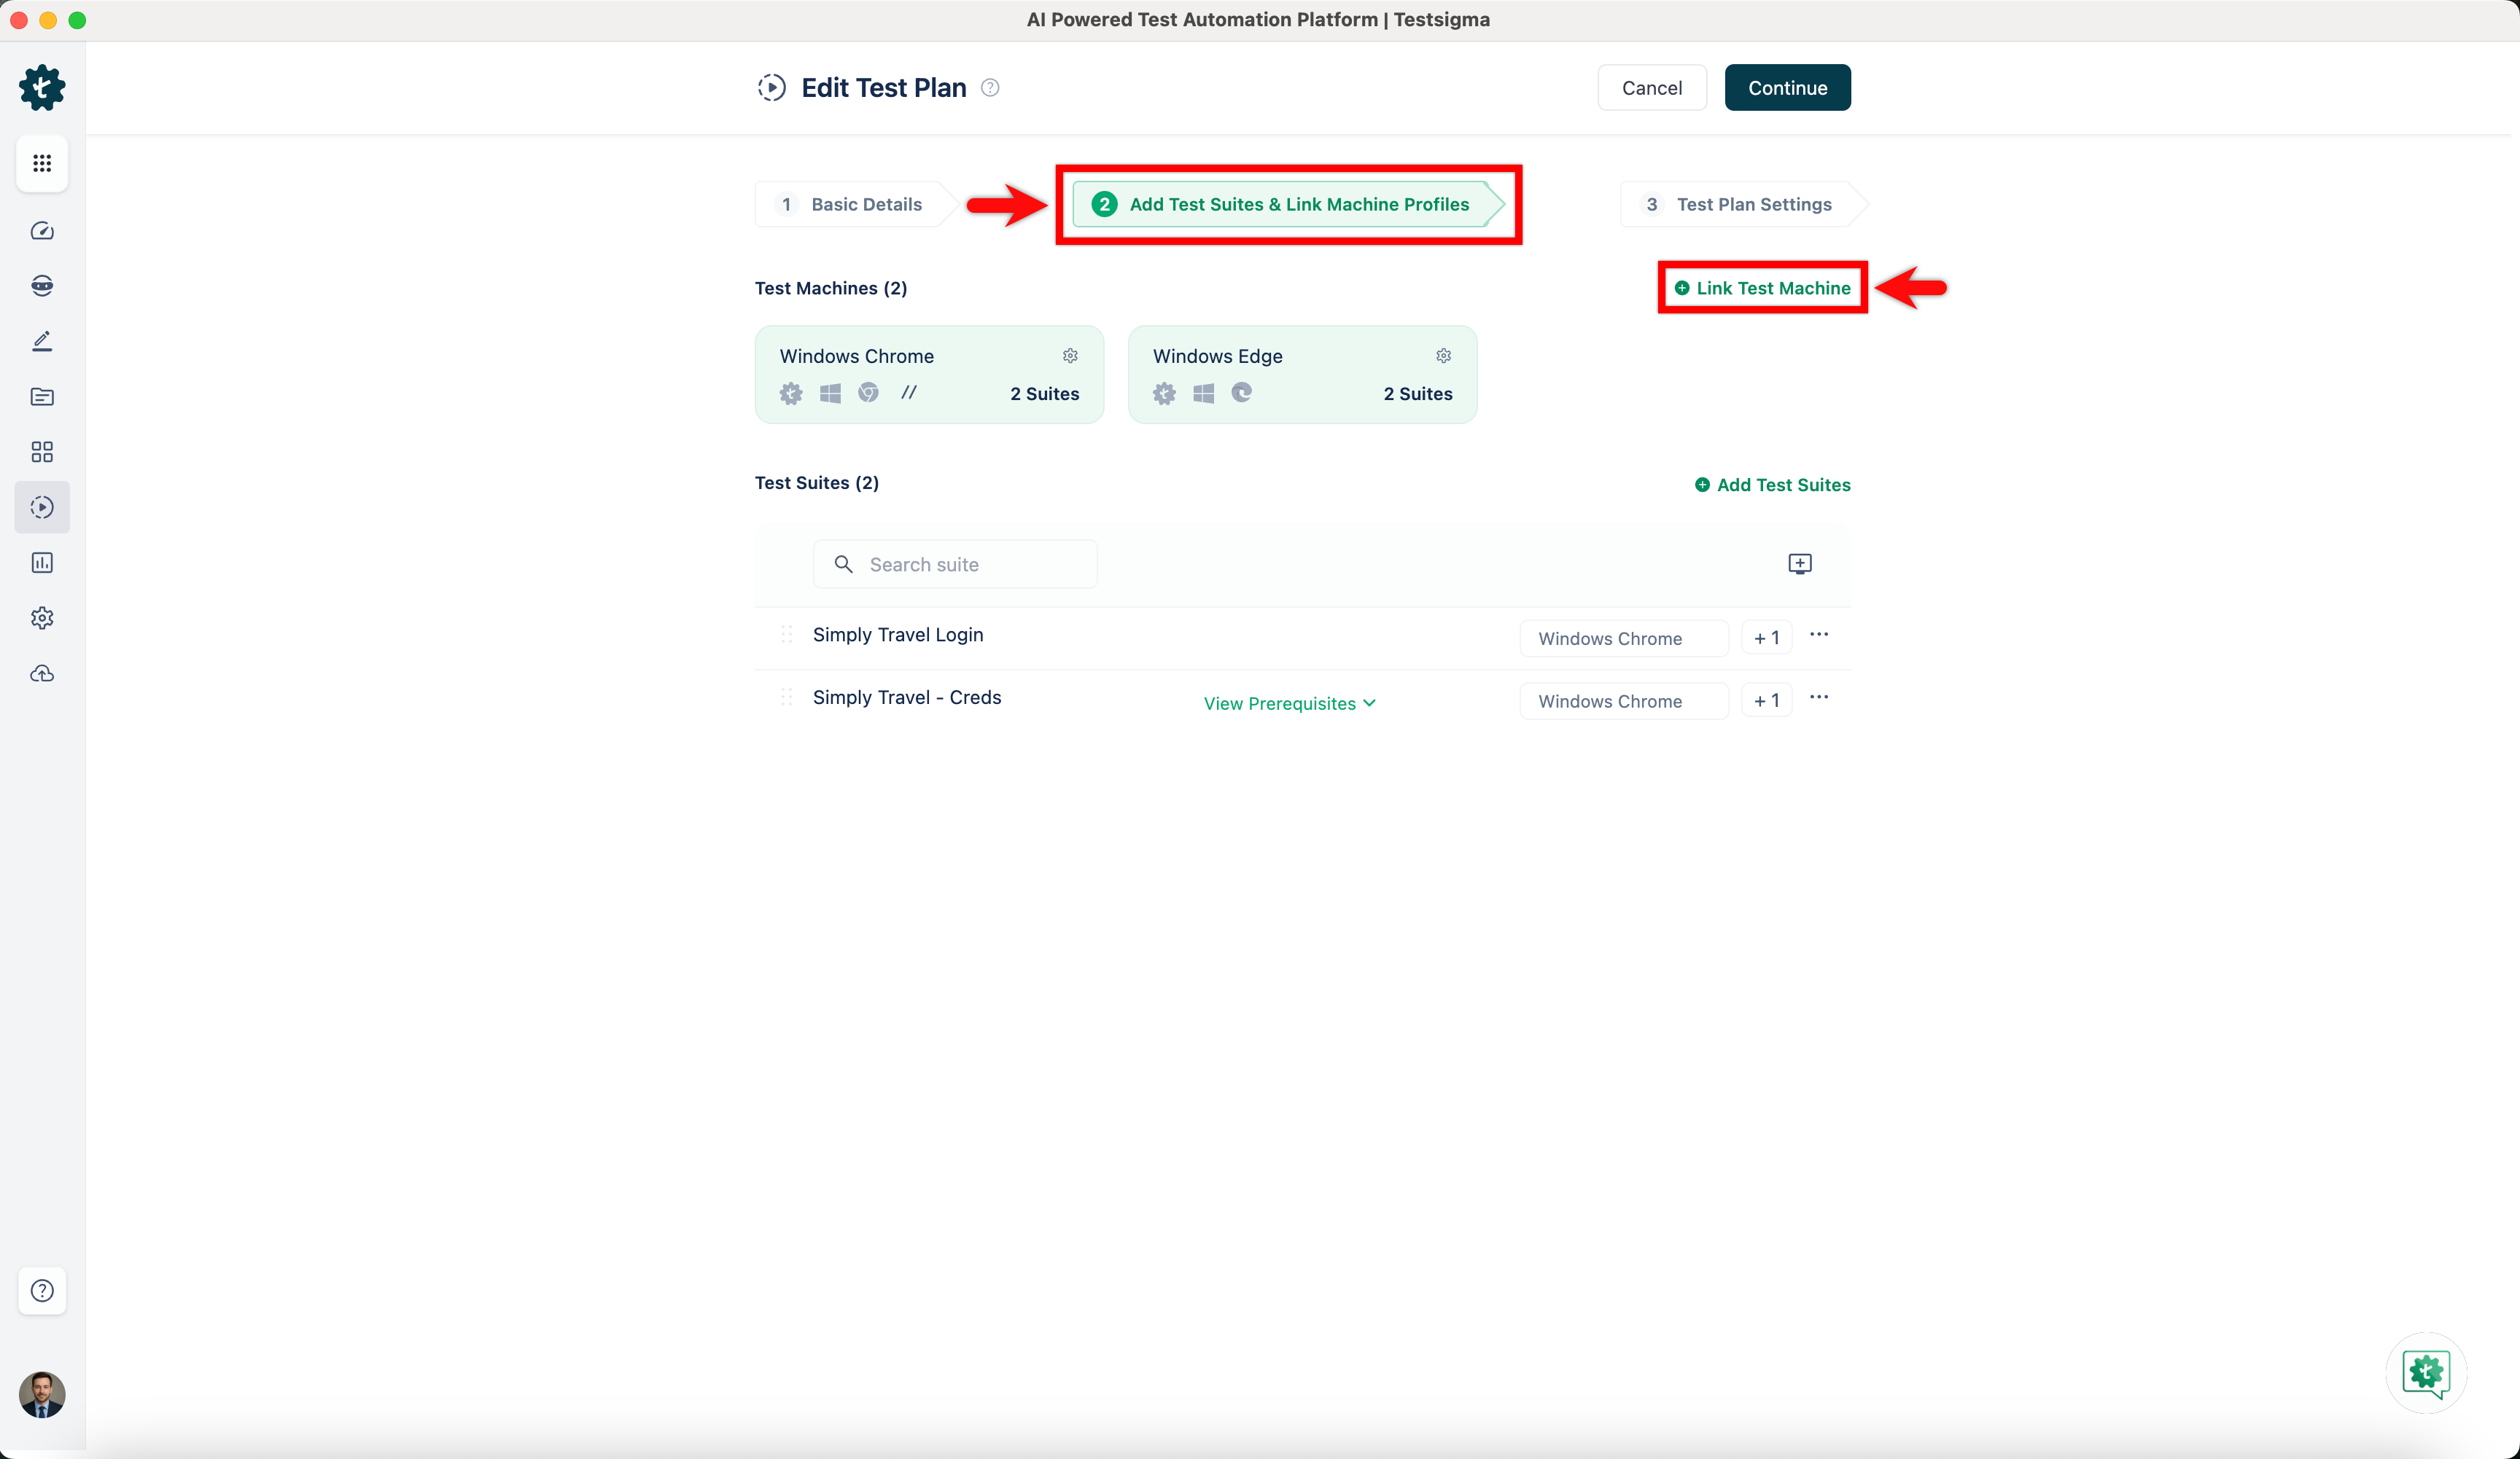Open the Testsigma chat assistant icon
2520x1459 pixels.
tap(2425, 1372)
